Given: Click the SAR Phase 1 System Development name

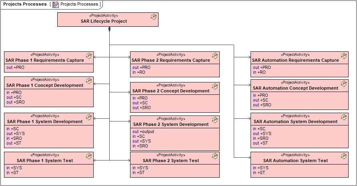Looking at the screenshot, I should tap(45, 122).
